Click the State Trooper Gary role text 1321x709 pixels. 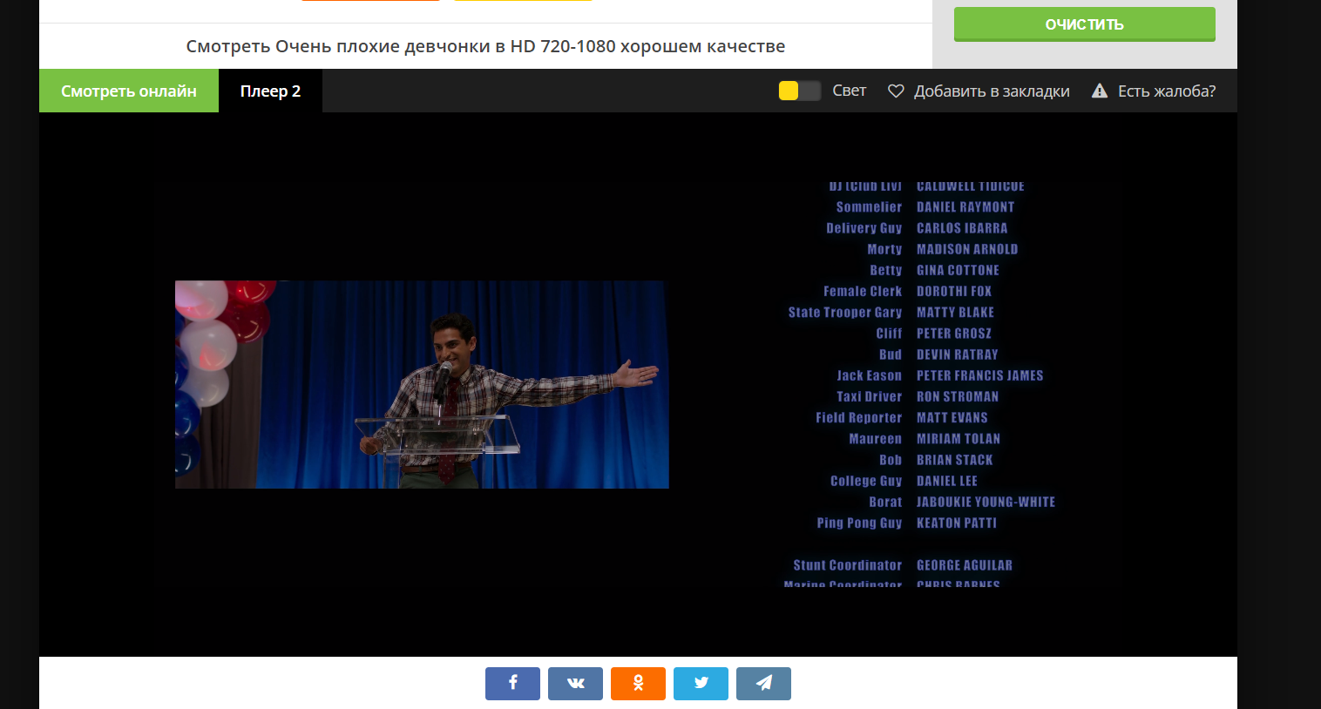click(845, 313)
